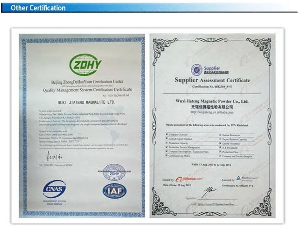
Task: Click the Other Certification section header
Action: (x=38, y=8)
